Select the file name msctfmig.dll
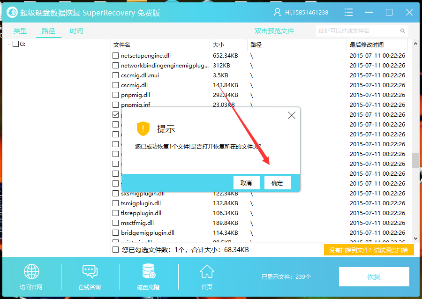 (x=137, y=223)
